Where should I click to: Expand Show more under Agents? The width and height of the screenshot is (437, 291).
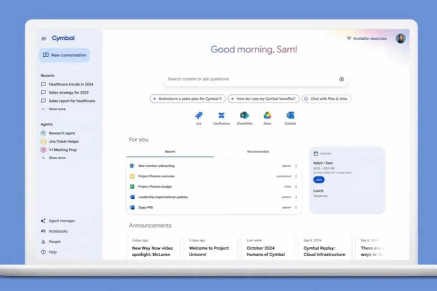(x=54, y=158)
